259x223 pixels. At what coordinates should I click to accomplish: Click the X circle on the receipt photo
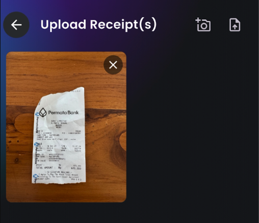pos(113,65)
